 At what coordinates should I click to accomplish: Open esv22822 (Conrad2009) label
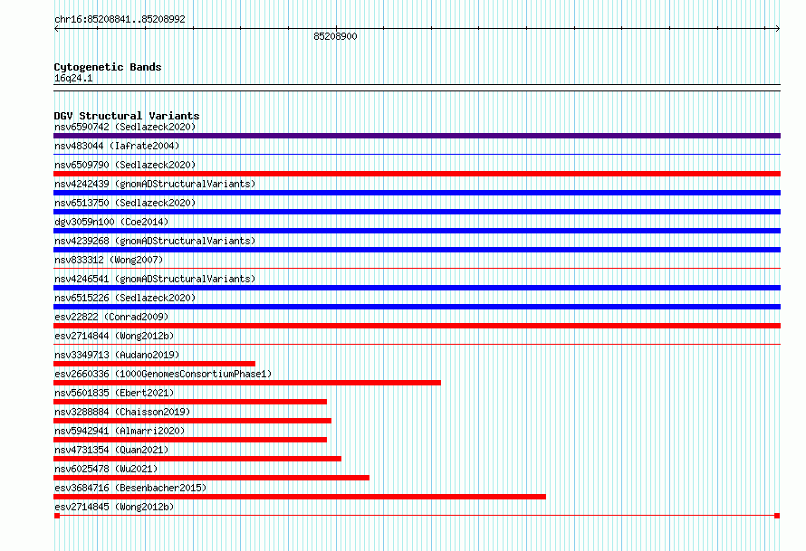[111, 317]
